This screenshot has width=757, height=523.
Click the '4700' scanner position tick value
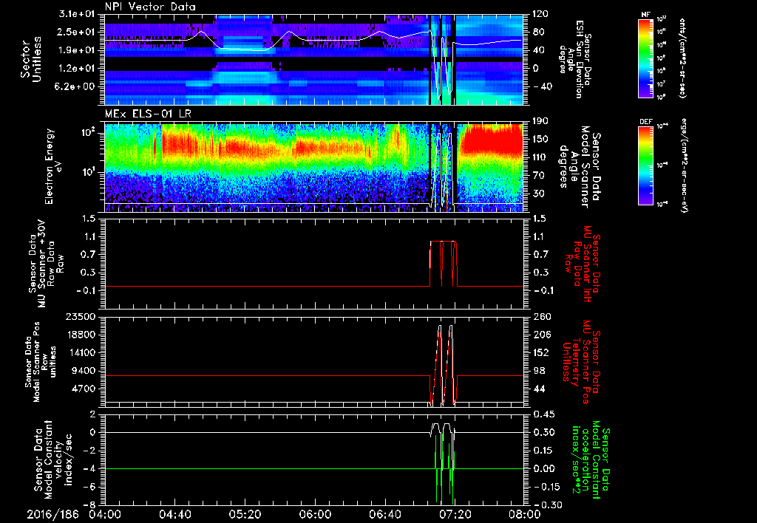[84, 389]
